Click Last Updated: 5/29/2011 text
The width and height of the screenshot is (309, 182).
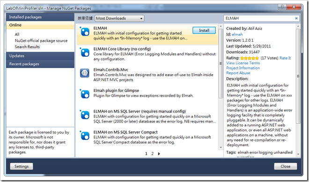[248, 46]
